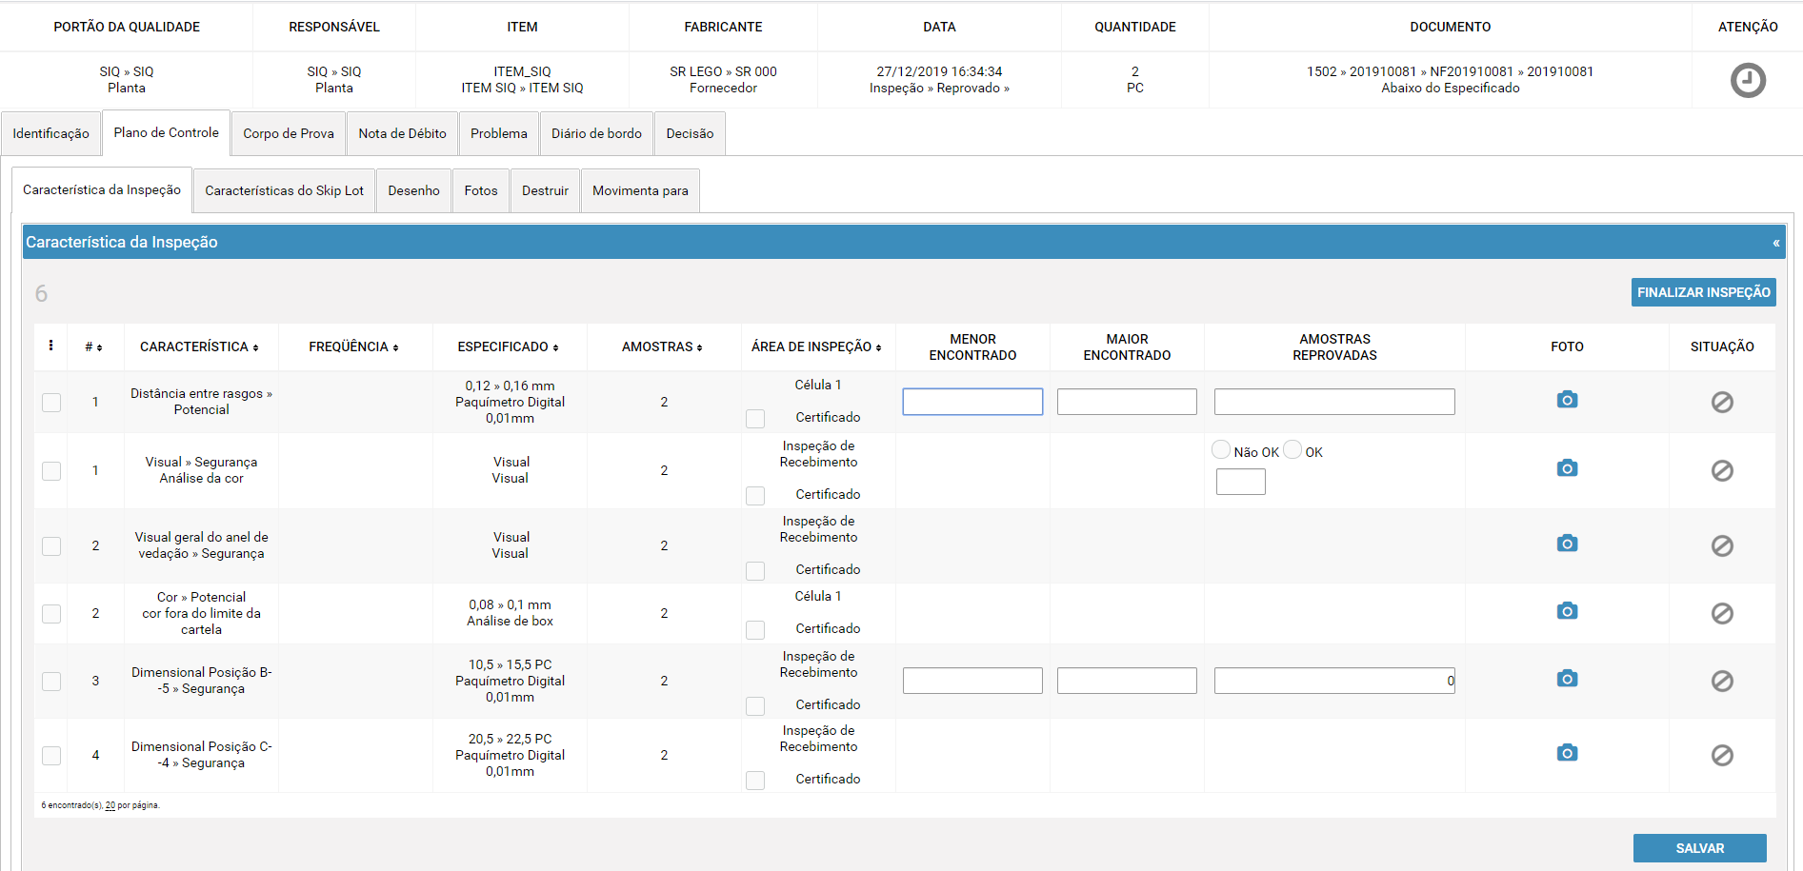Click situação icon for Visual Análise da cor row
Viewport: 1803px width, 871px height.
1722,471
